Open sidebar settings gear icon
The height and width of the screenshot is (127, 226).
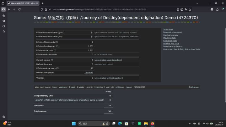click(x=4, y=117)
